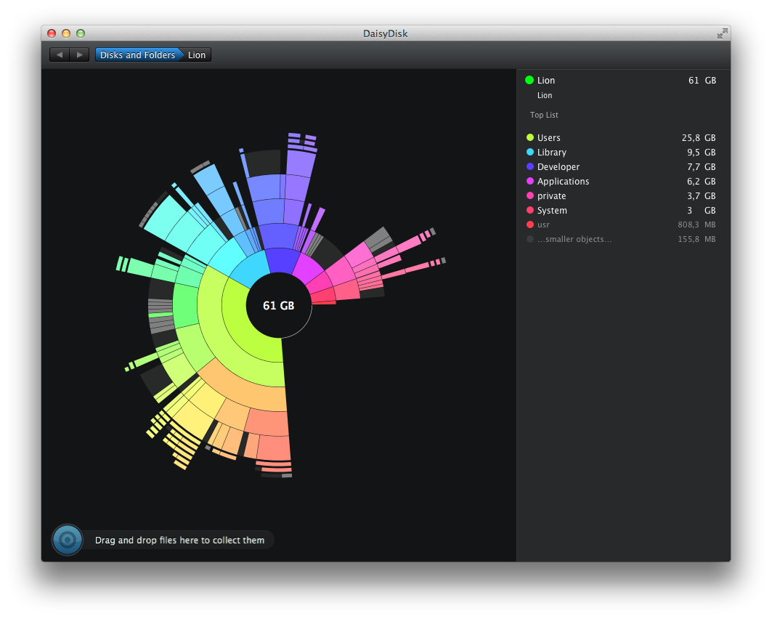Zoom the window with green button
Image resolution: width=772 pixels, height=619 pixels.
pos(81,33)
